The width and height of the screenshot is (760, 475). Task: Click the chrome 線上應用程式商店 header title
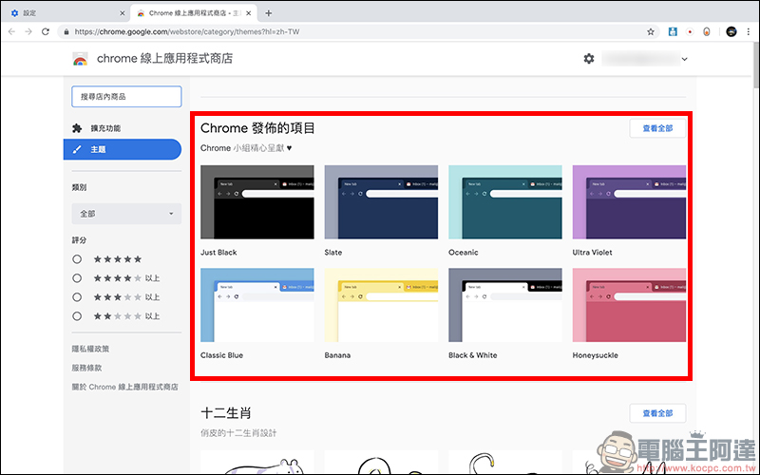click(164, 59)
